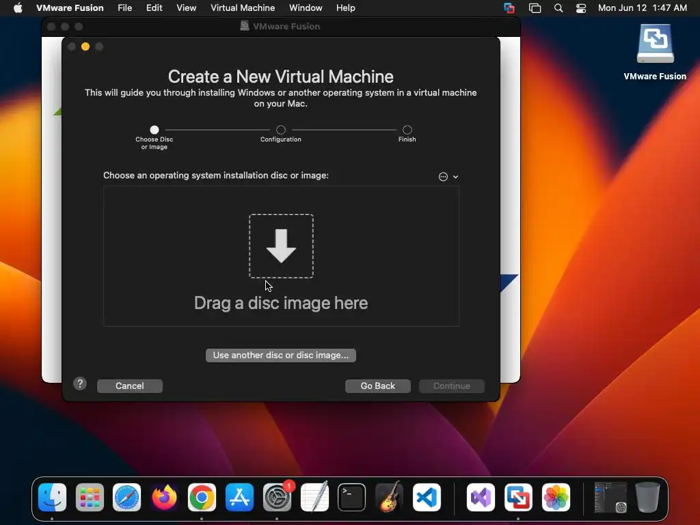The image size is (700, 525).
Task: Open the Help menu
Action: click(x=345, y=8)
